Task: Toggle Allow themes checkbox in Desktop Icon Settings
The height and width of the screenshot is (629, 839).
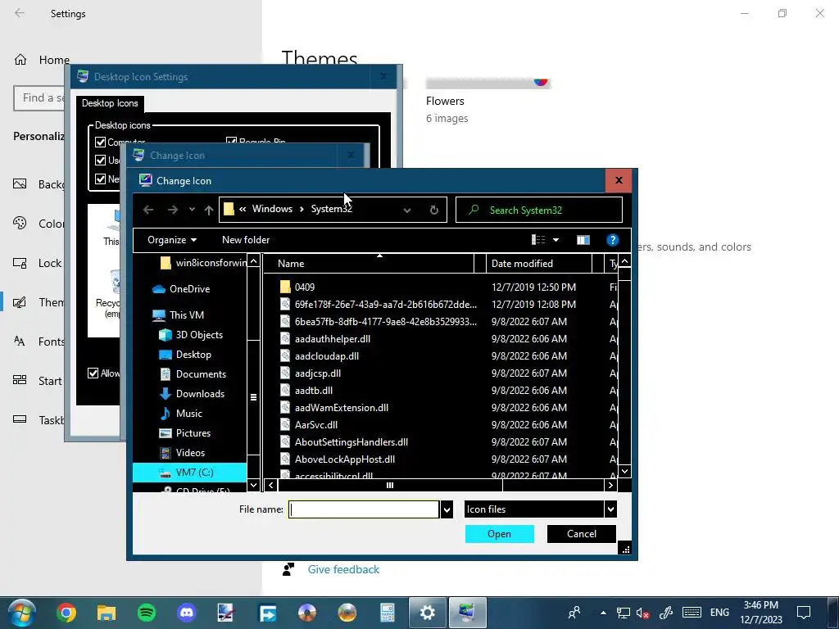Action: (93, 373)
